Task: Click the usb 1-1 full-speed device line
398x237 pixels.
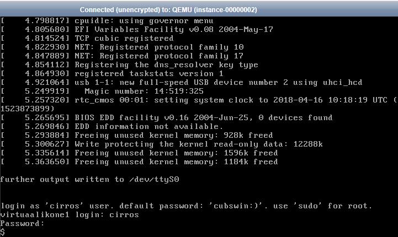Action: click(x=182, y=82)
